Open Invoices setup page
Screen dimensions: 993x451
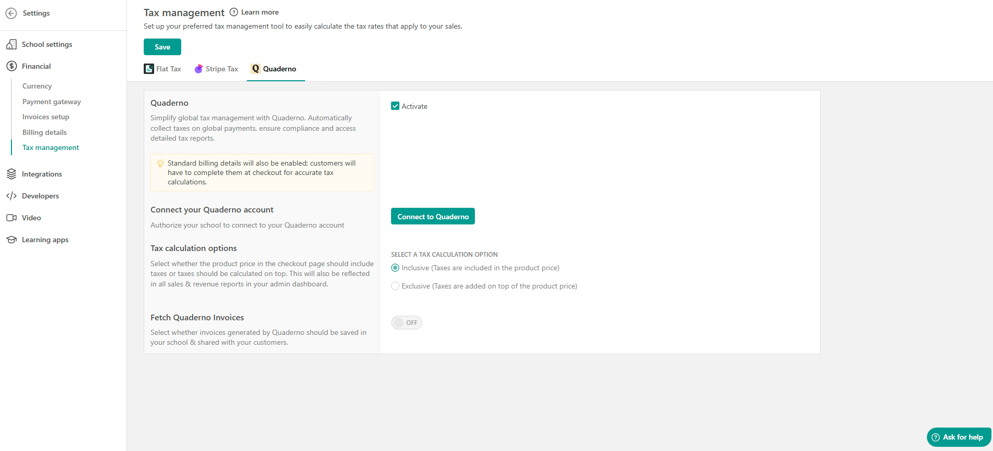46,117
